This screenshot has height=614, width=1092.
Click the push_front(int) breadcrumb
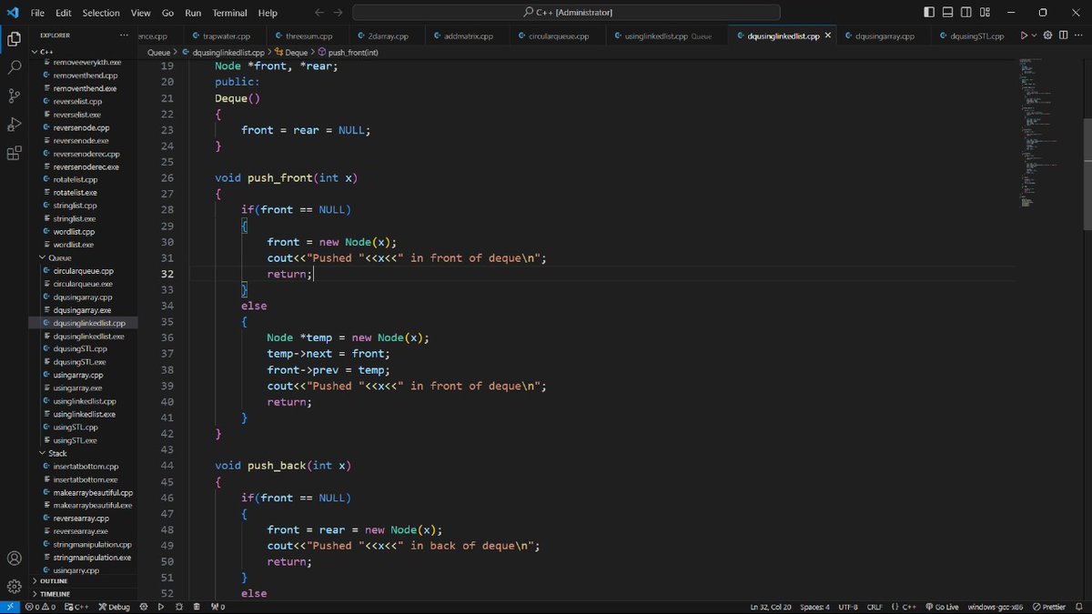click(348, 53)
